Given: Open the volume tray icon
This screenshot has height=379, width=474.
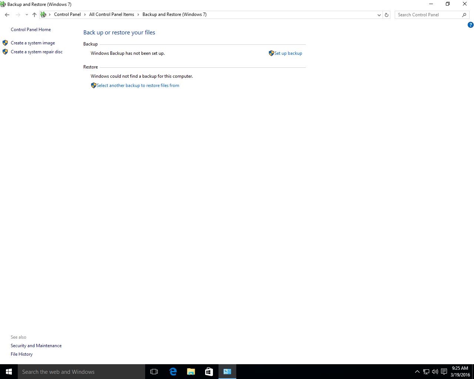Looking at the screenshot, I should tap(435, 372).
